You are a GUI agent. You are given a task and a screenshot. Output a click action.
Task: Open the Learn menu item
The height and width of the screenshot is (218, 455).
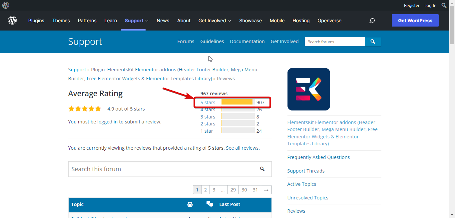[x=111, y=21]
